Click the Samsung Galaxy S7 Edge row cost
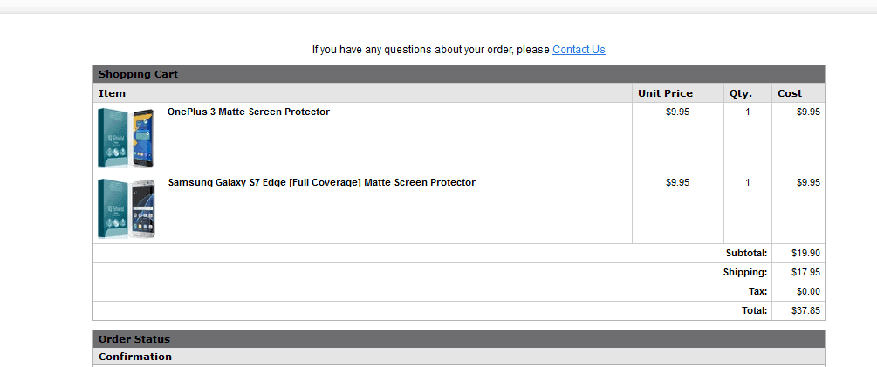877x367 pixels. click(x=808, y=183)
